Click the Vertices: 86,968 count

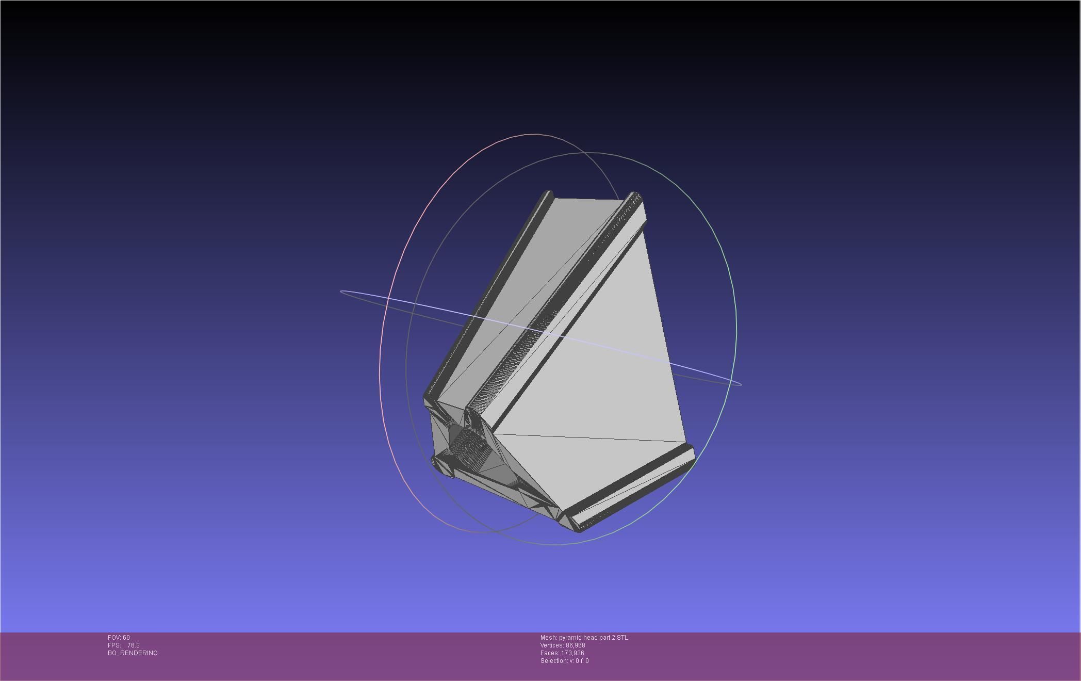563,645
